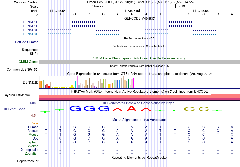Click 100 vertebrates Basewise Conservation by PhyloP title
Screen dimensions: 240x167
click(139, 103)
